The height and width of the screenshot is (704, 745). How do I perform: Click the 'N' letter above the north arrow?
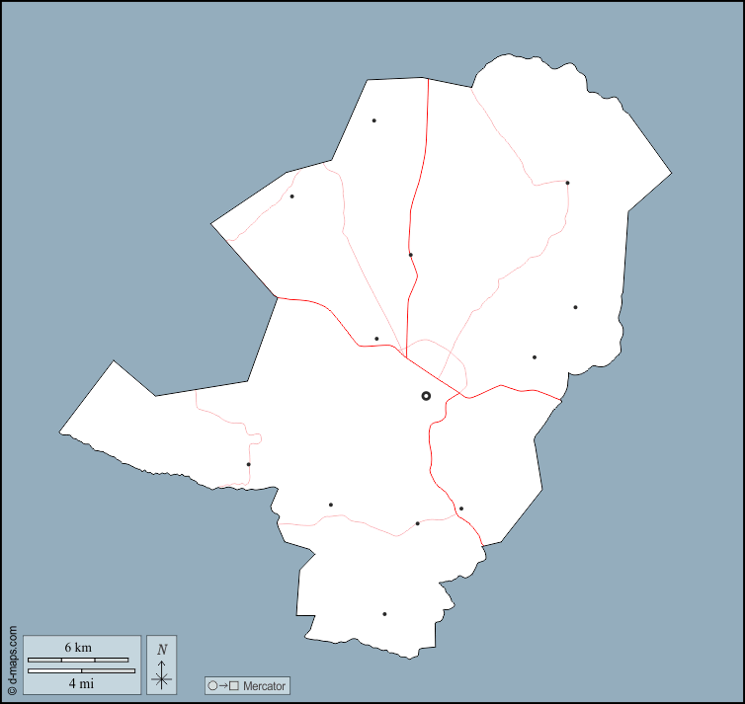point(162,649)
